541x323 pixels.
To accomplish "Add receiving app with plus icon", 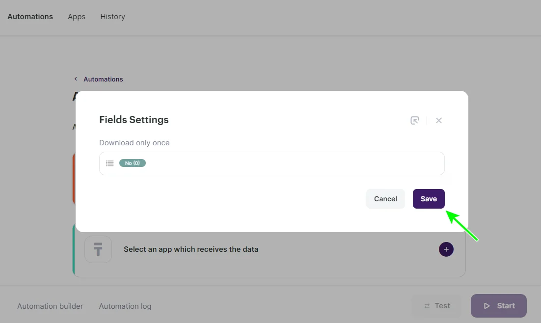I will click(446, 249).
